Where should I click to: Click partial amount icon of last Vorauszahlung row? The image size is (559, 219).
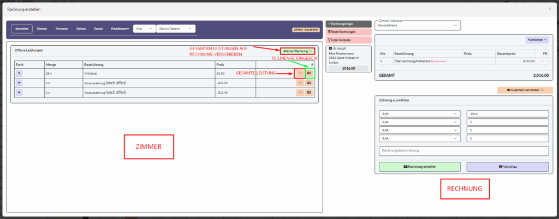point(310,93)
